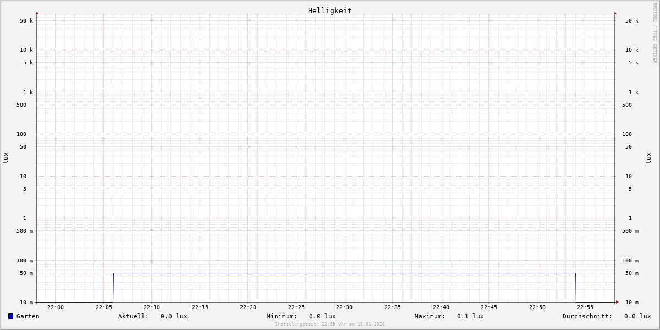Click the 22:55 time axis label
This screenshot has height=330, width=660.
click(x=585, y=307)
